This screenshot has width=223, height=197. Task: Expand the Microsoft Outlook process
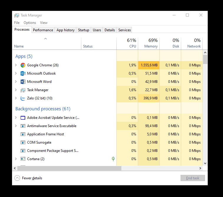pyautogui.click(x=16, y=73)
